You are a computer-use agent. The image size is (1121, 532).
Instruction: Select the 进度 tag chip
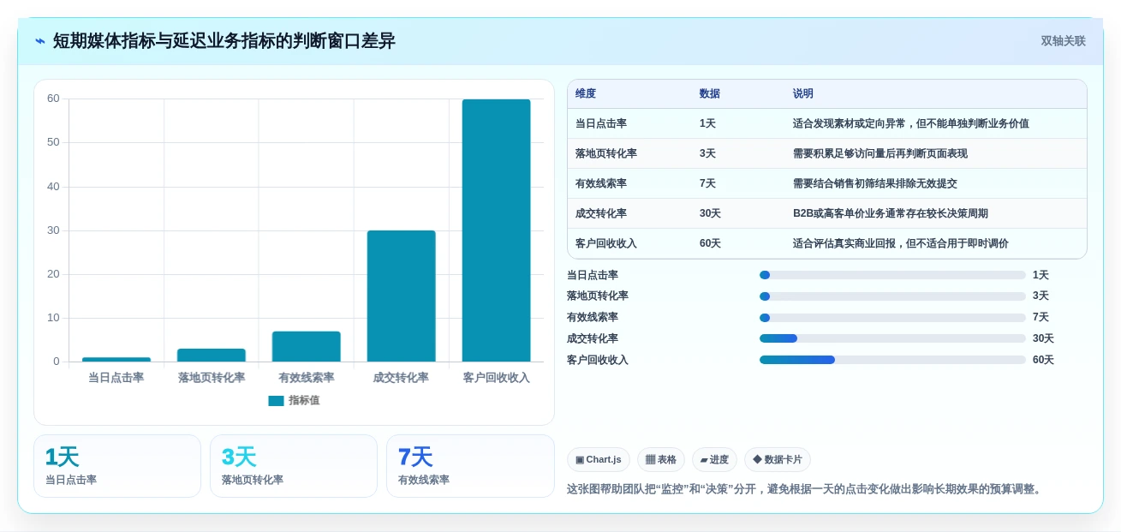coord(714,460)
